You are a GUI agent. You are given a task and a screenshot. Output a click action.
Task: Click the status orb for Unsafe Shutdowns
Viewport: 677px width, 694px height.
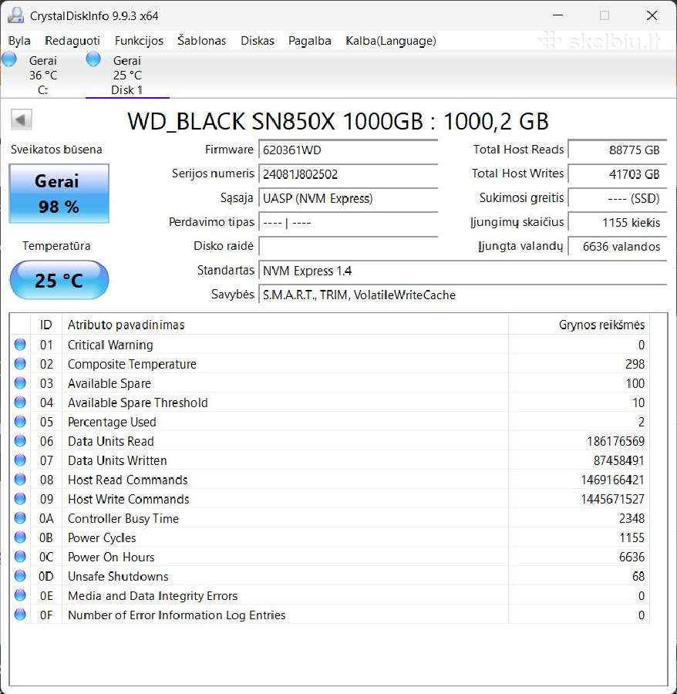pos(20,576)
